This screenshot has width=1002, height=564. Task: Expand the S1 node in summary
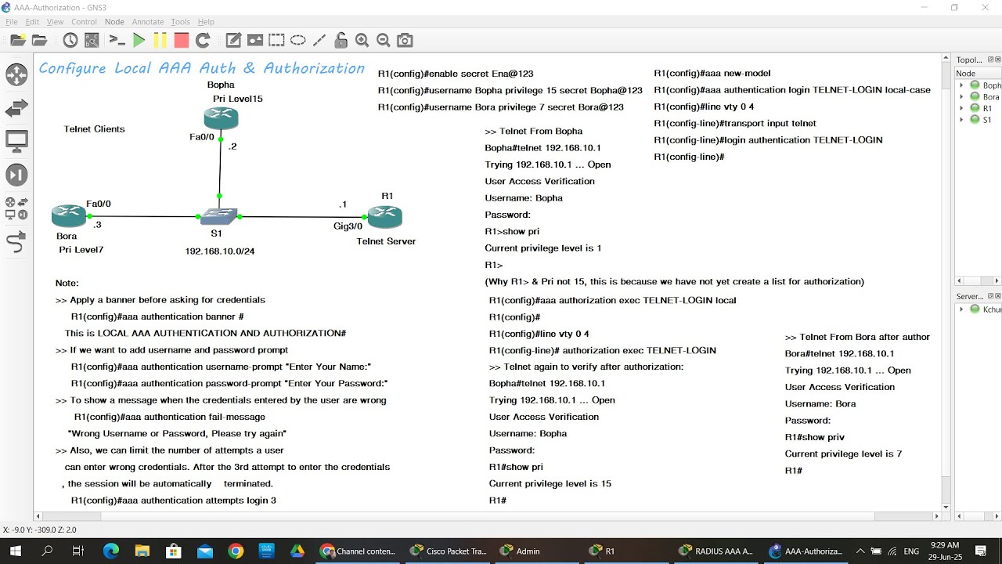[x=961, y=120]
